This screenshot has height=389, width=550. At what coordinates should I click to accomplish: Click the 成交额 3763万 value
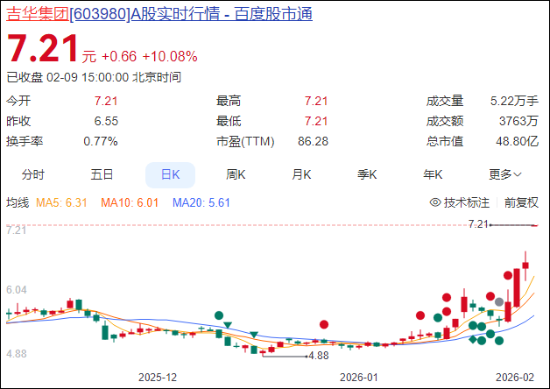[518, 122]
